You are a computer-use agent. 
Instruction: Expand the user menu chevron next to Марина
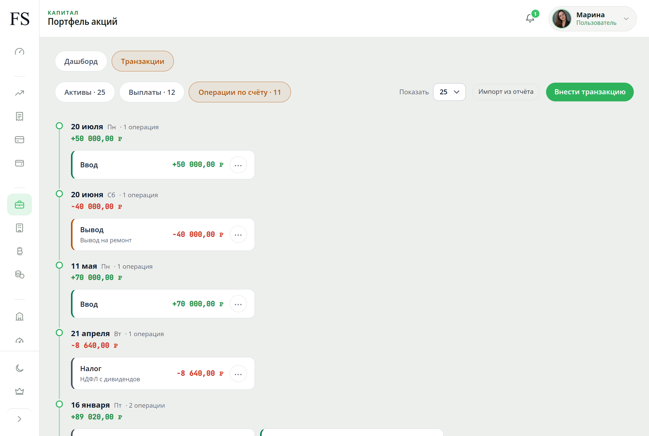[x=626, y=19]
